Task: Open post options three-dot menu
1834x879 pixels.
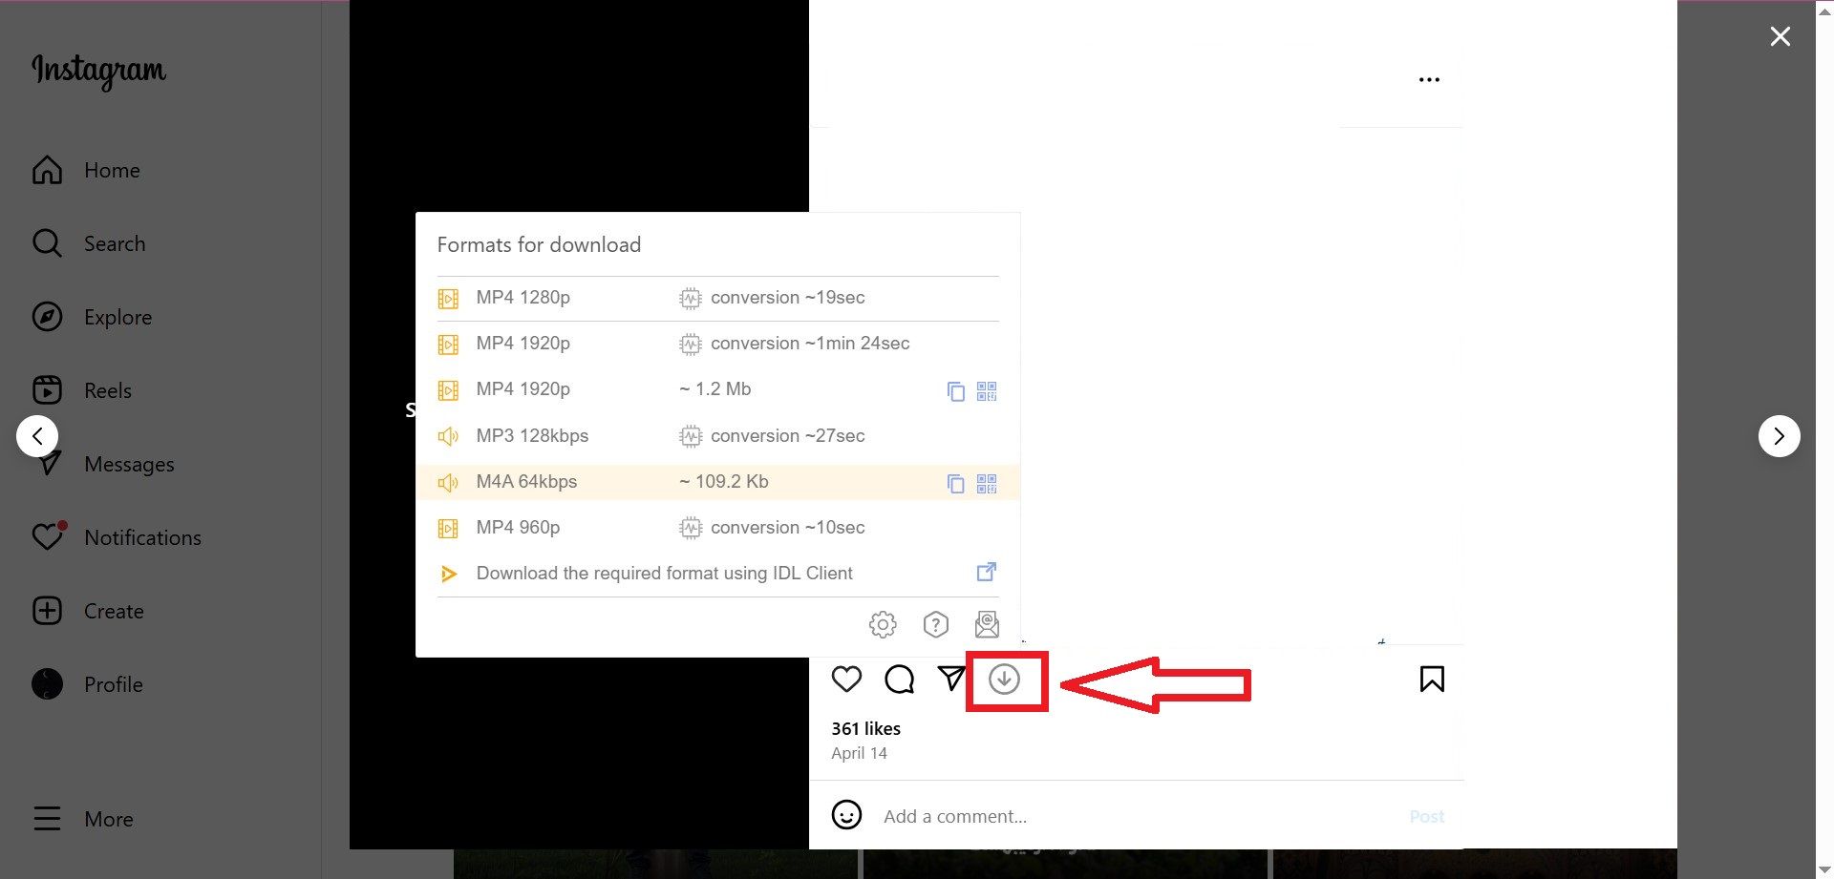Action: [1429, 80]
